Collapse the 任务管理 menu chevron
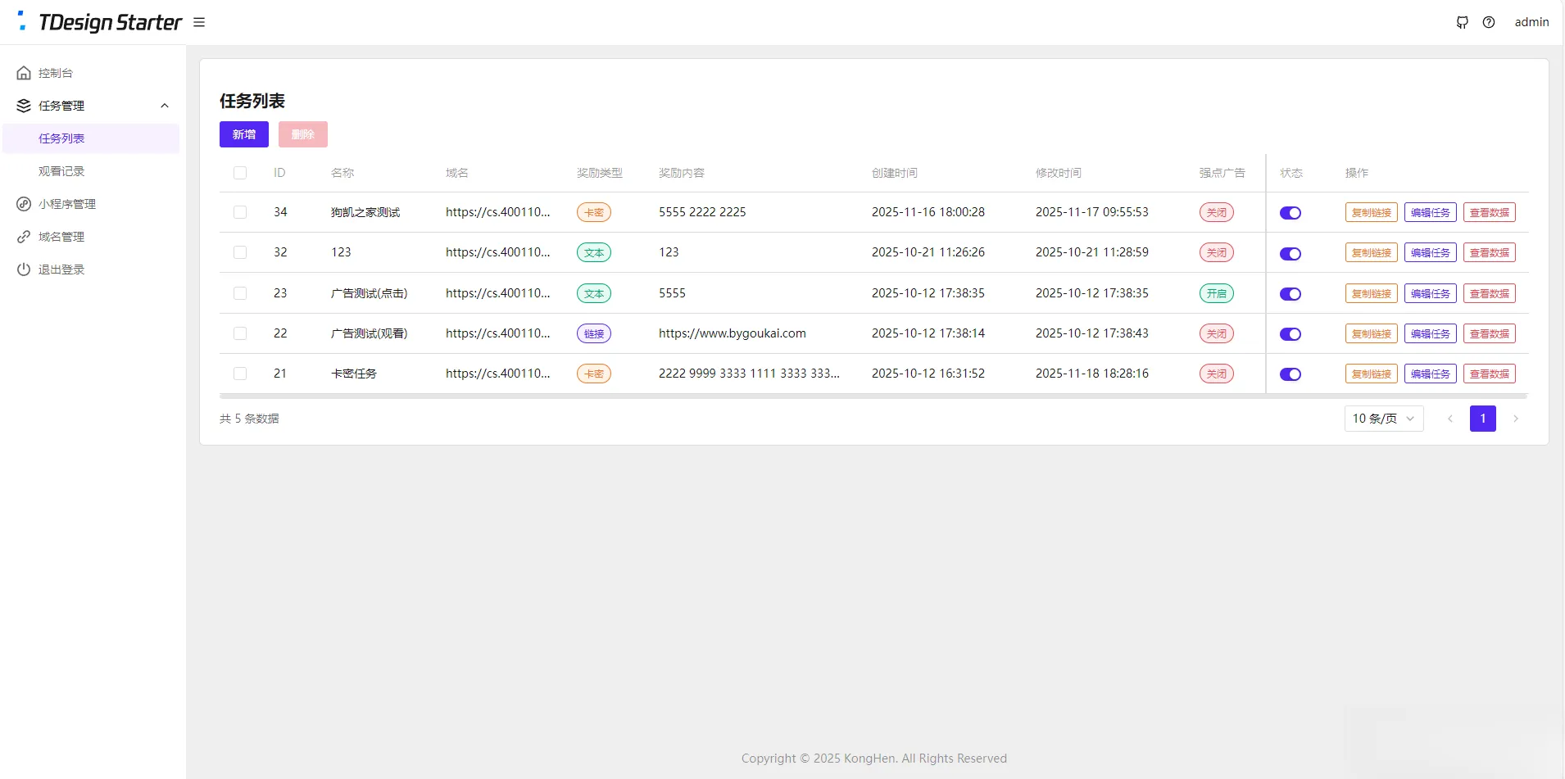The height and width of the screenshot is (779, 1565). (165, 106)
